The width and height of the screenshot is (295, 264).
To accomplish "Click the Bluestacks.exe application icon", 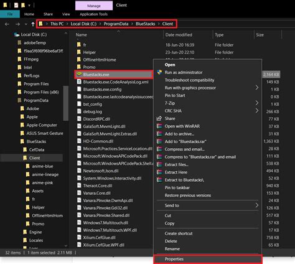I will pyautogui.click(x=79, y=74).
